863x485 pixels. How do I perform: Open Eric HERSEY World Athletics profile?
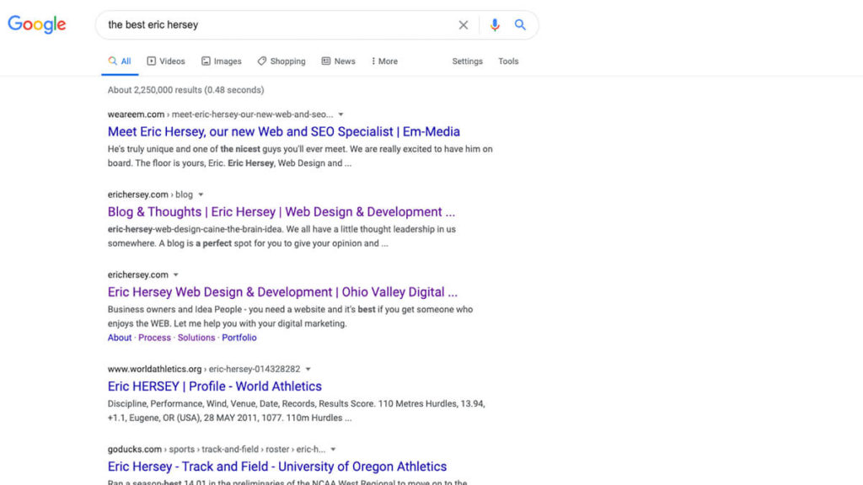pos(214,386)
